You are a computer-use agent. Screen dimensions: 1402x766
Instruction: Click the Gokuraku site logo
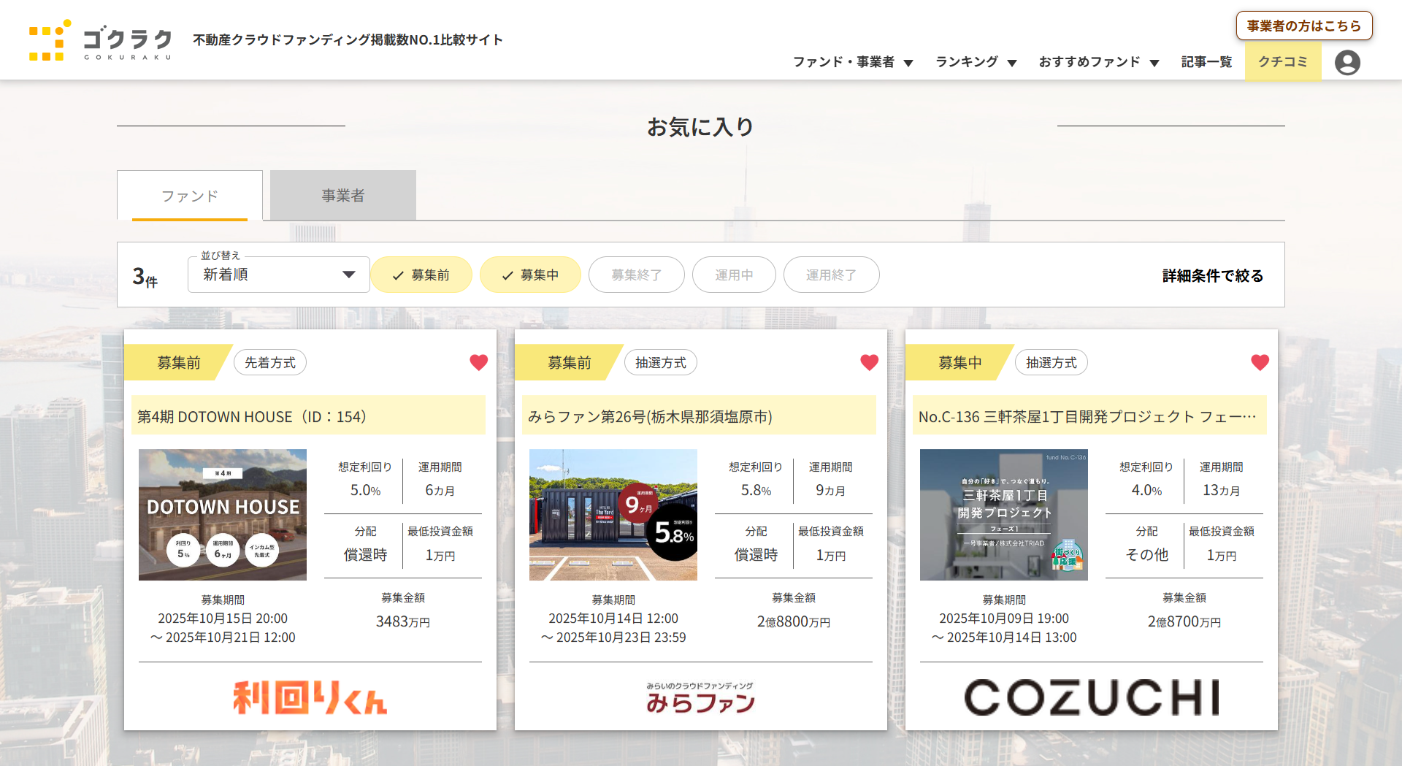click(101, 41)
